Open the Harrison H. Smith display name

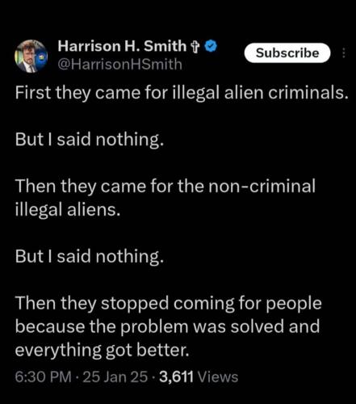click(x=122, y=46)
